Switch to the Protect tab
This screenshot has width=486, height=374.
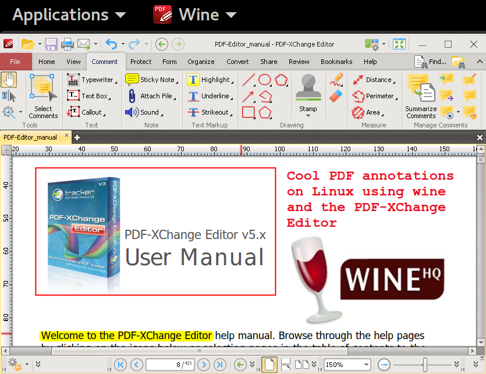pos(141,62)
